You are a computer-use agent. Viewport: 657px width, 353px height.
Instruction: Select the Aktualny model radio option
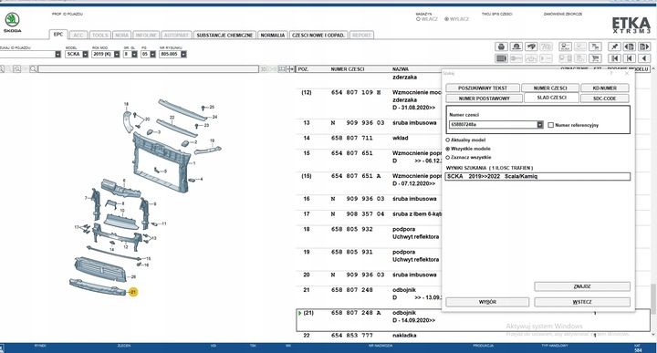448,140
